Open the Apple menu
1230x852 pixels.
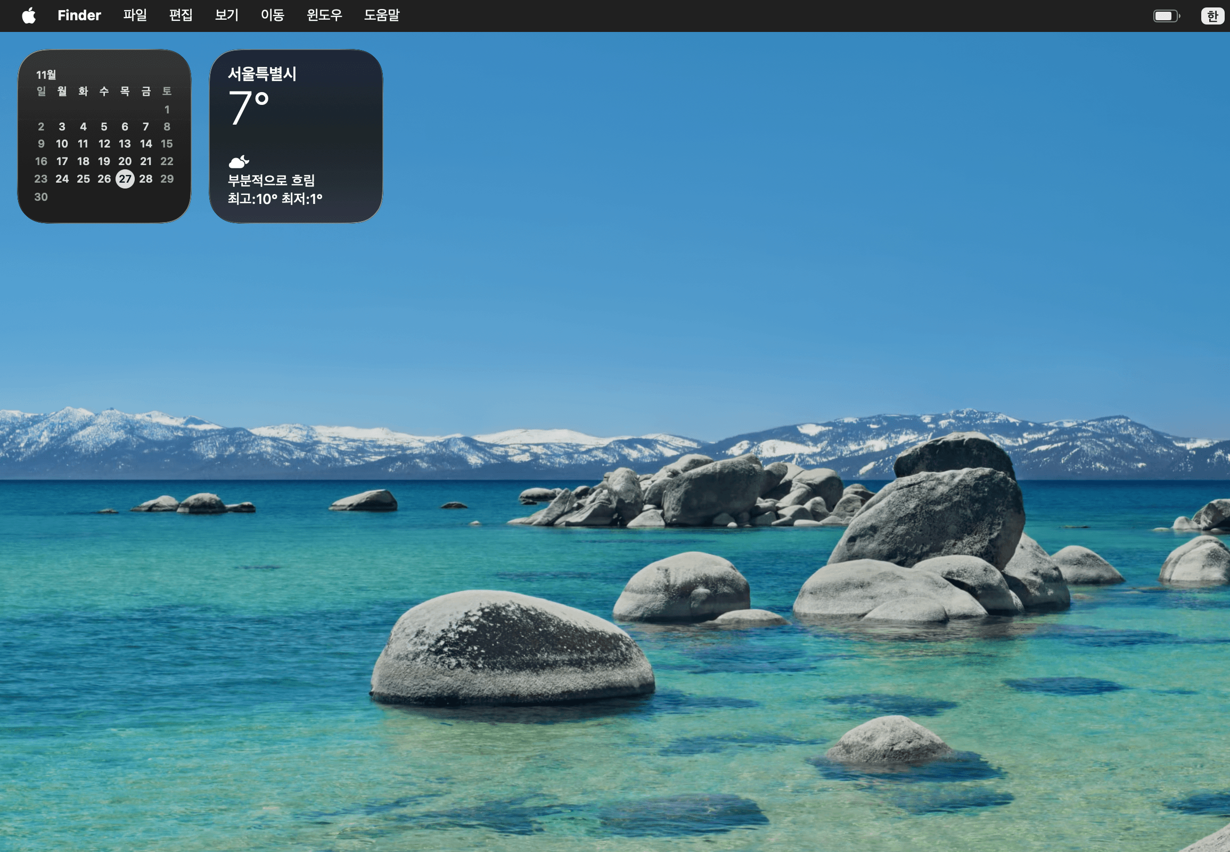[x=29, y=15]
